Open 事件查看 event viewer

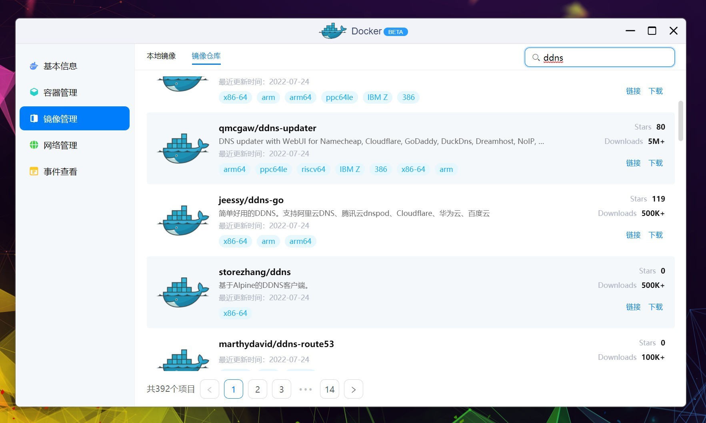[60, 172]
